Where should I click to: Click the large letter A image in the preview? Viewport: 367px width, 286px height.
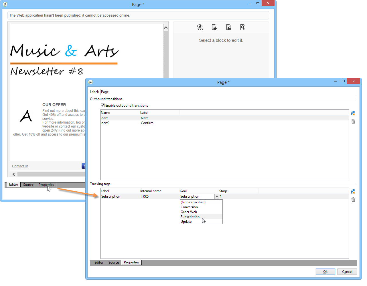tap(26, 116)
